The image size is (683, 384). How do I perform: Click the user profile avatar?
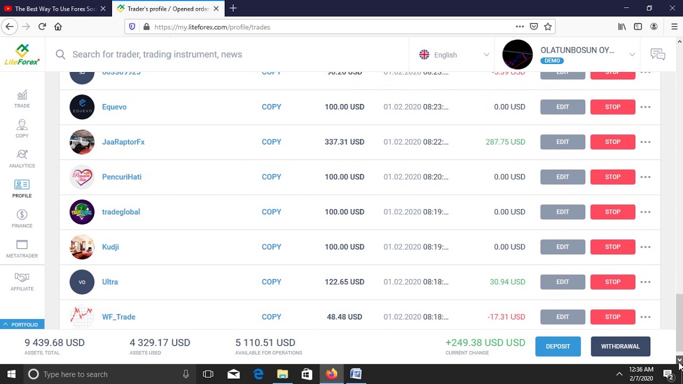[518, 54]
